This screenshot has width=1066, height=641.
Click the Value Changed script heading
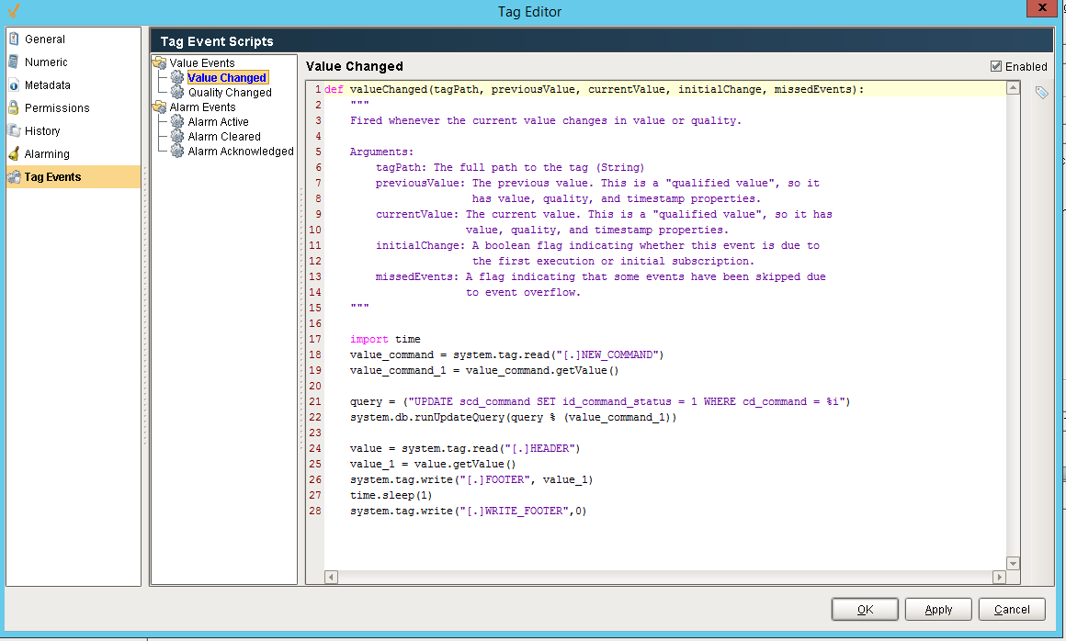click(354, 66)
